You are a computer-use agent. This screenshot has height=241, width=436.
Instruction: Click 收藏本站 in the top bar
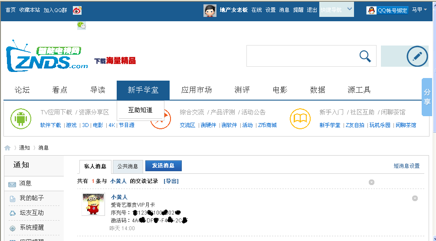click(30, 10)
